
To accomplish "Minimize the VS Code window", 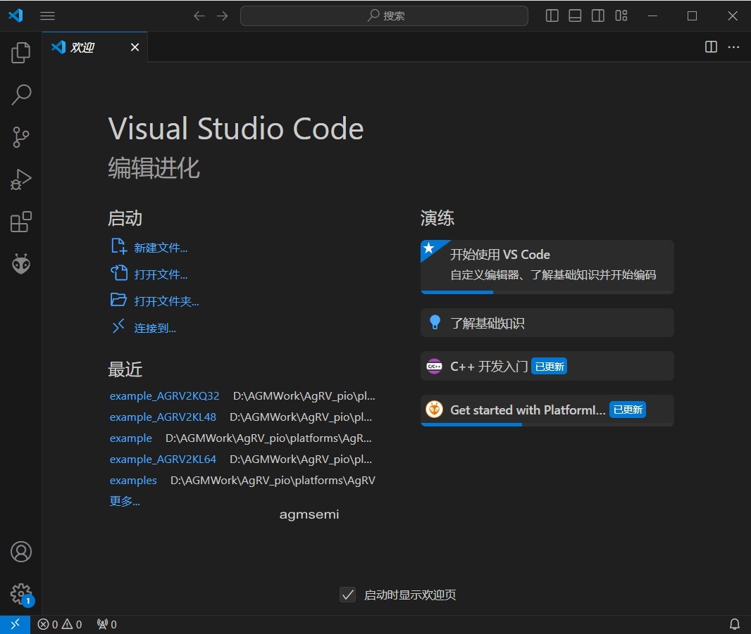I will coord(652,15).
